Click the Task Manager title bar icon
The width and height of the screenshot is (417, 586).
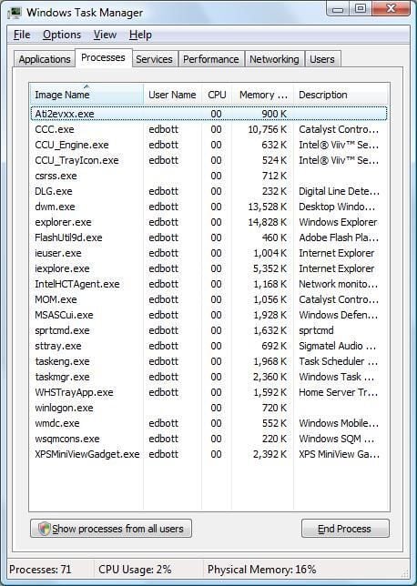tap(15, 13)
